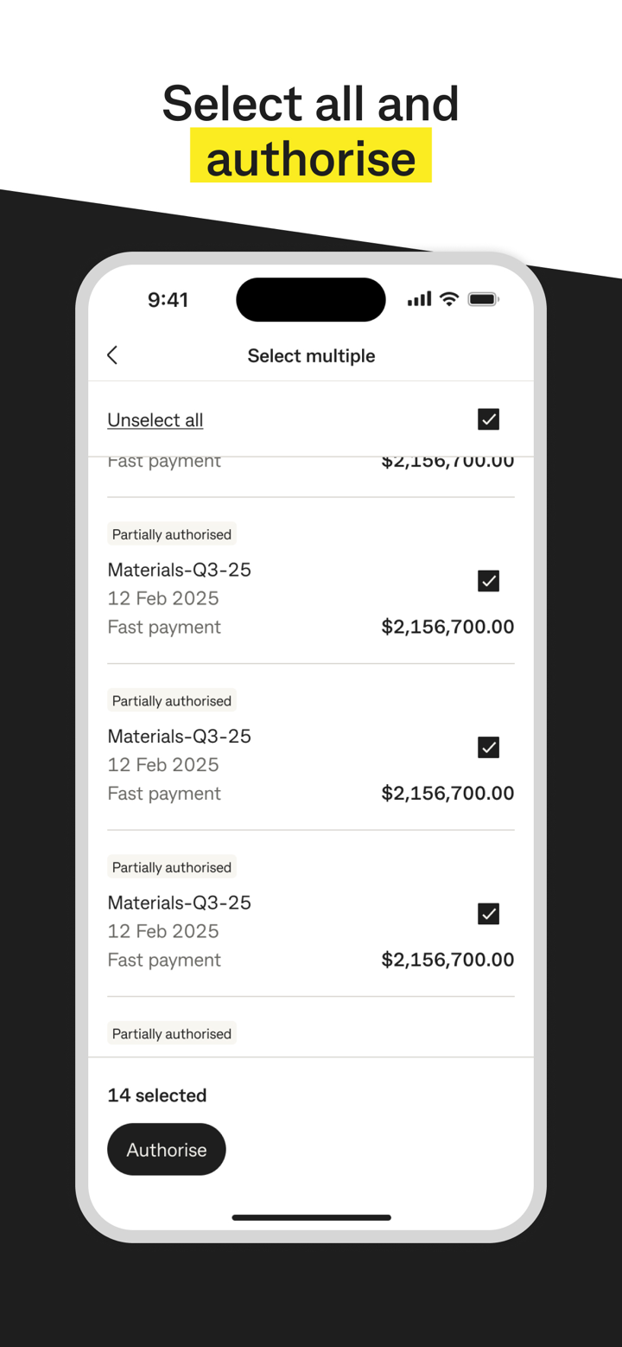Tap the battery indicator icon

[x=483, y=299]
